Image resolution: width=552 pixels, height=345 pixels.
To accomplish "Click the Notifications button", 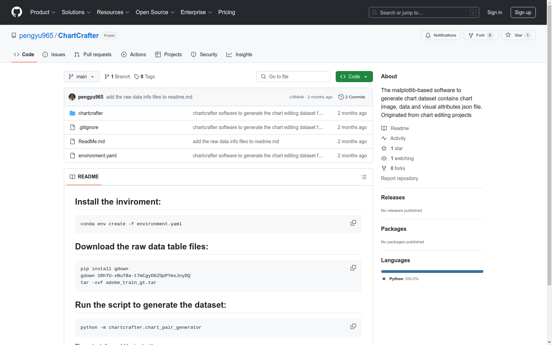I will 441,35.
